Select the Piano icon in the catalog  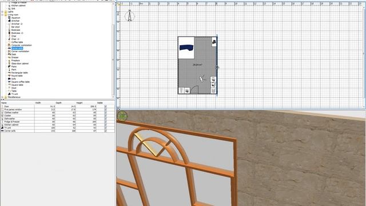(9, 66)
